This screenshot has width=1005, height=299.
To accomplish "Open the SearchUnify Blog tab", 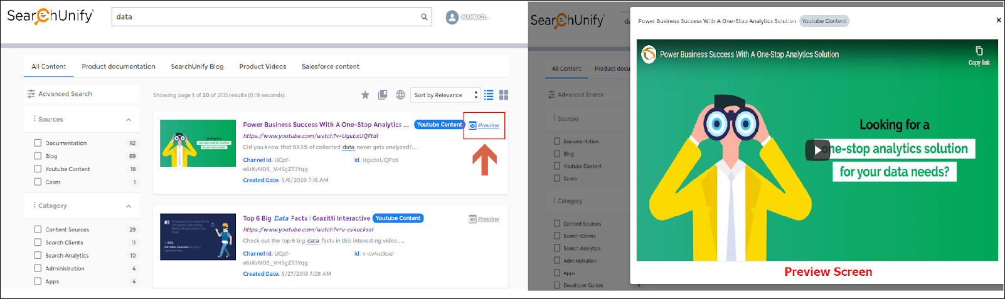I will pyautogui.click(x=197, y=66).
